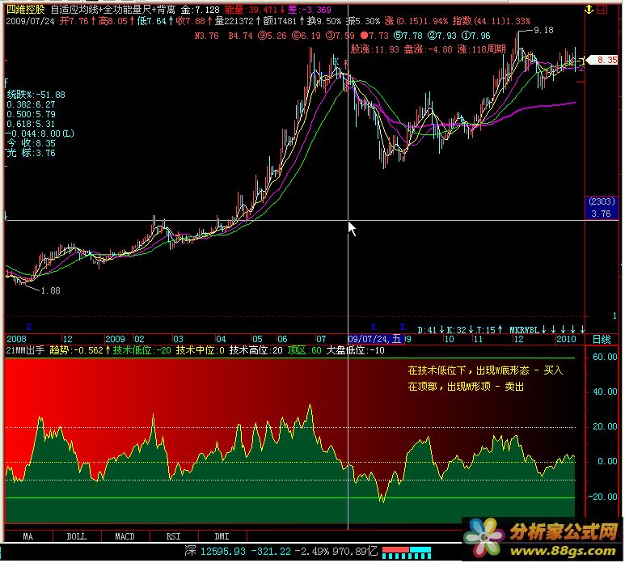Open the MACD indicator tab
The height and width of the screenshot is (563, 625).
tap(125, 536)
